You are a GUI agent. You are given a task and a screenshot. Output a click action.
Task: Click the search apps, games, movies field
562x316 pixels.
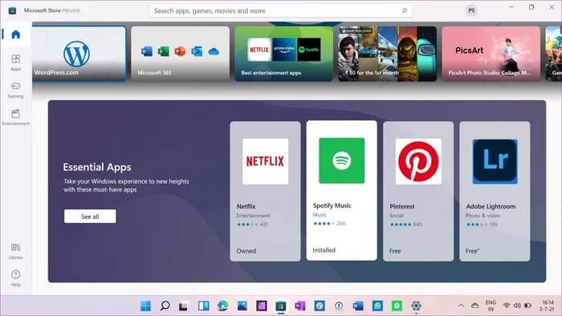click(x=281, y=10)
